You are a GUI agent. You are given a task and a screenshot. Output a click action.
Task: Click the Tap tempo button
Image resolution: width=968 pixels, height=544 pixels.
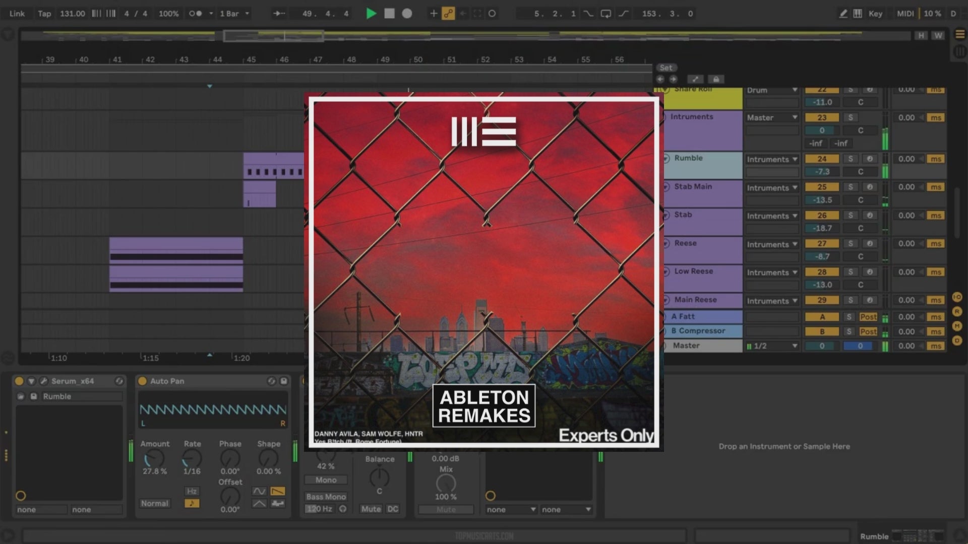[x=44, y=14]
